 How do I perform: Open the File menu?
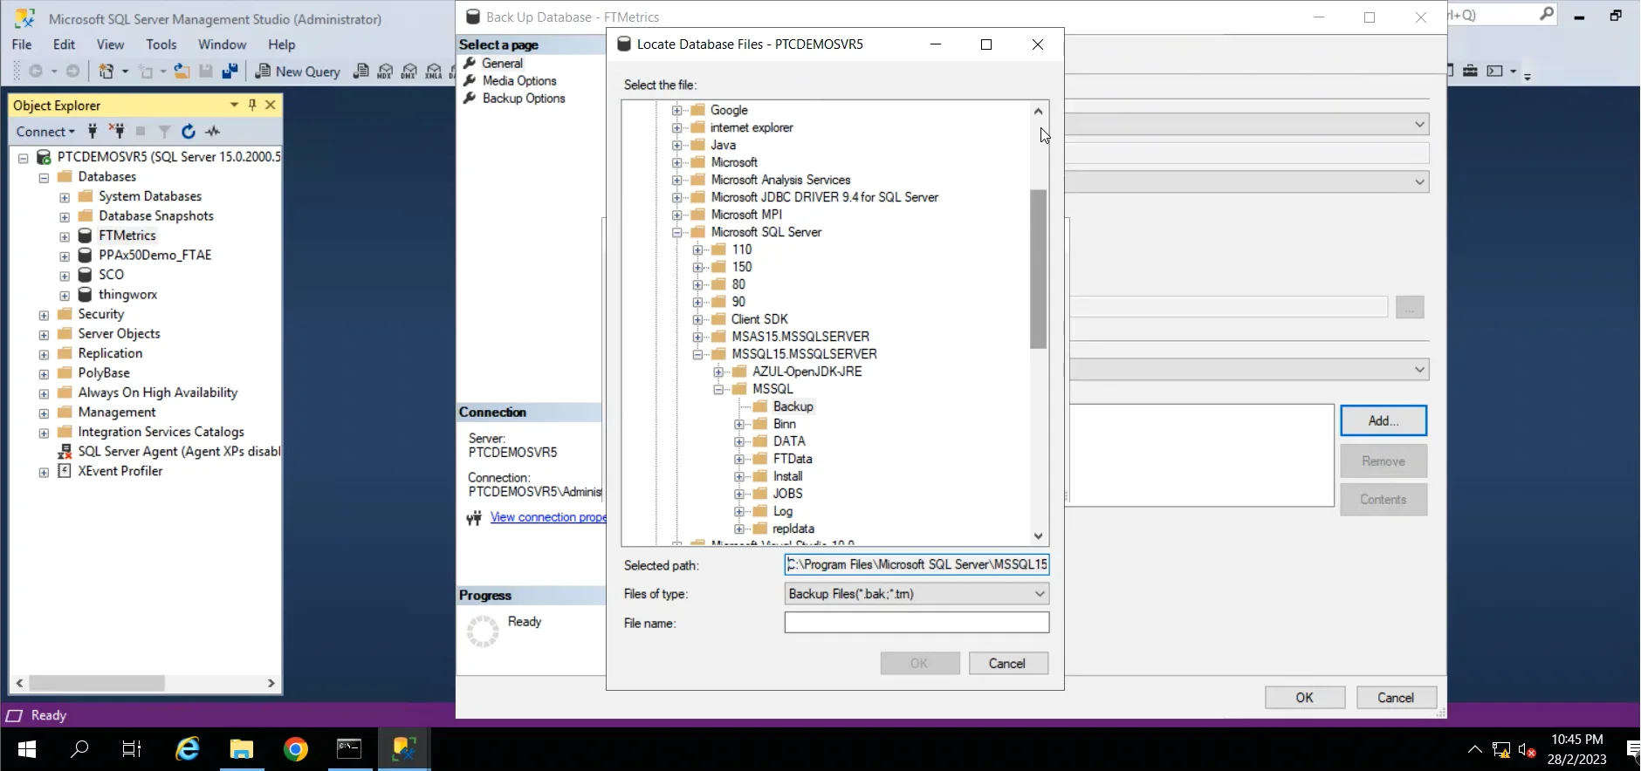[22, 44]
